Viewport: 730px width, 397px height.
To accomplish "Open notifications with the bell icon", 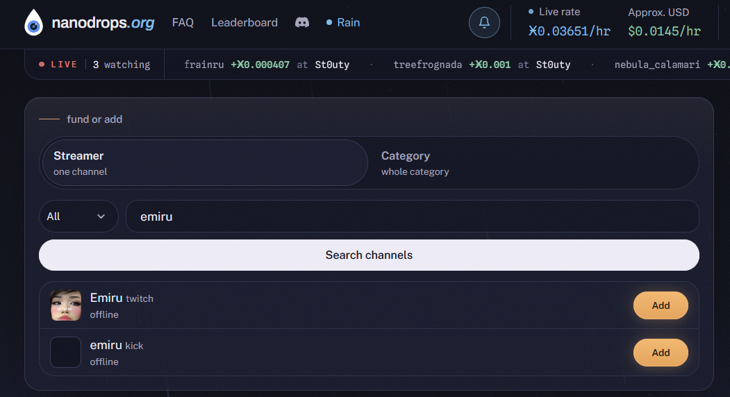I will pyautogui.click(x=484, y=22).
